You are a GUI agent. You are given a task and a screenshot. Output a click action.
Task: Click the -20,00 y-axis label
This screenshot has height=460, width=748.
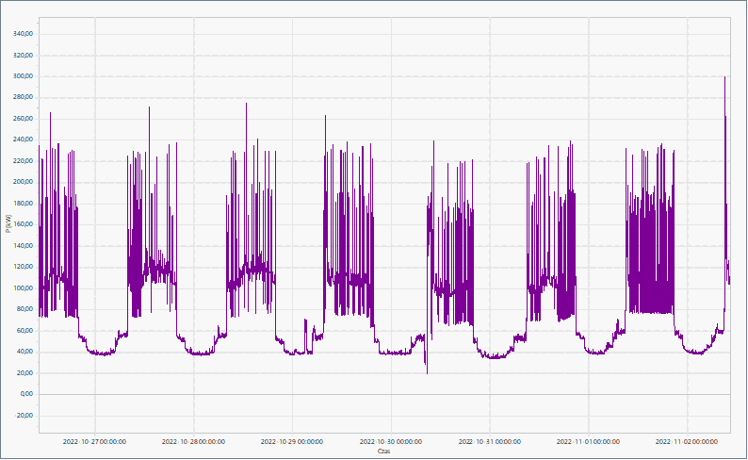tap(24, 416)
